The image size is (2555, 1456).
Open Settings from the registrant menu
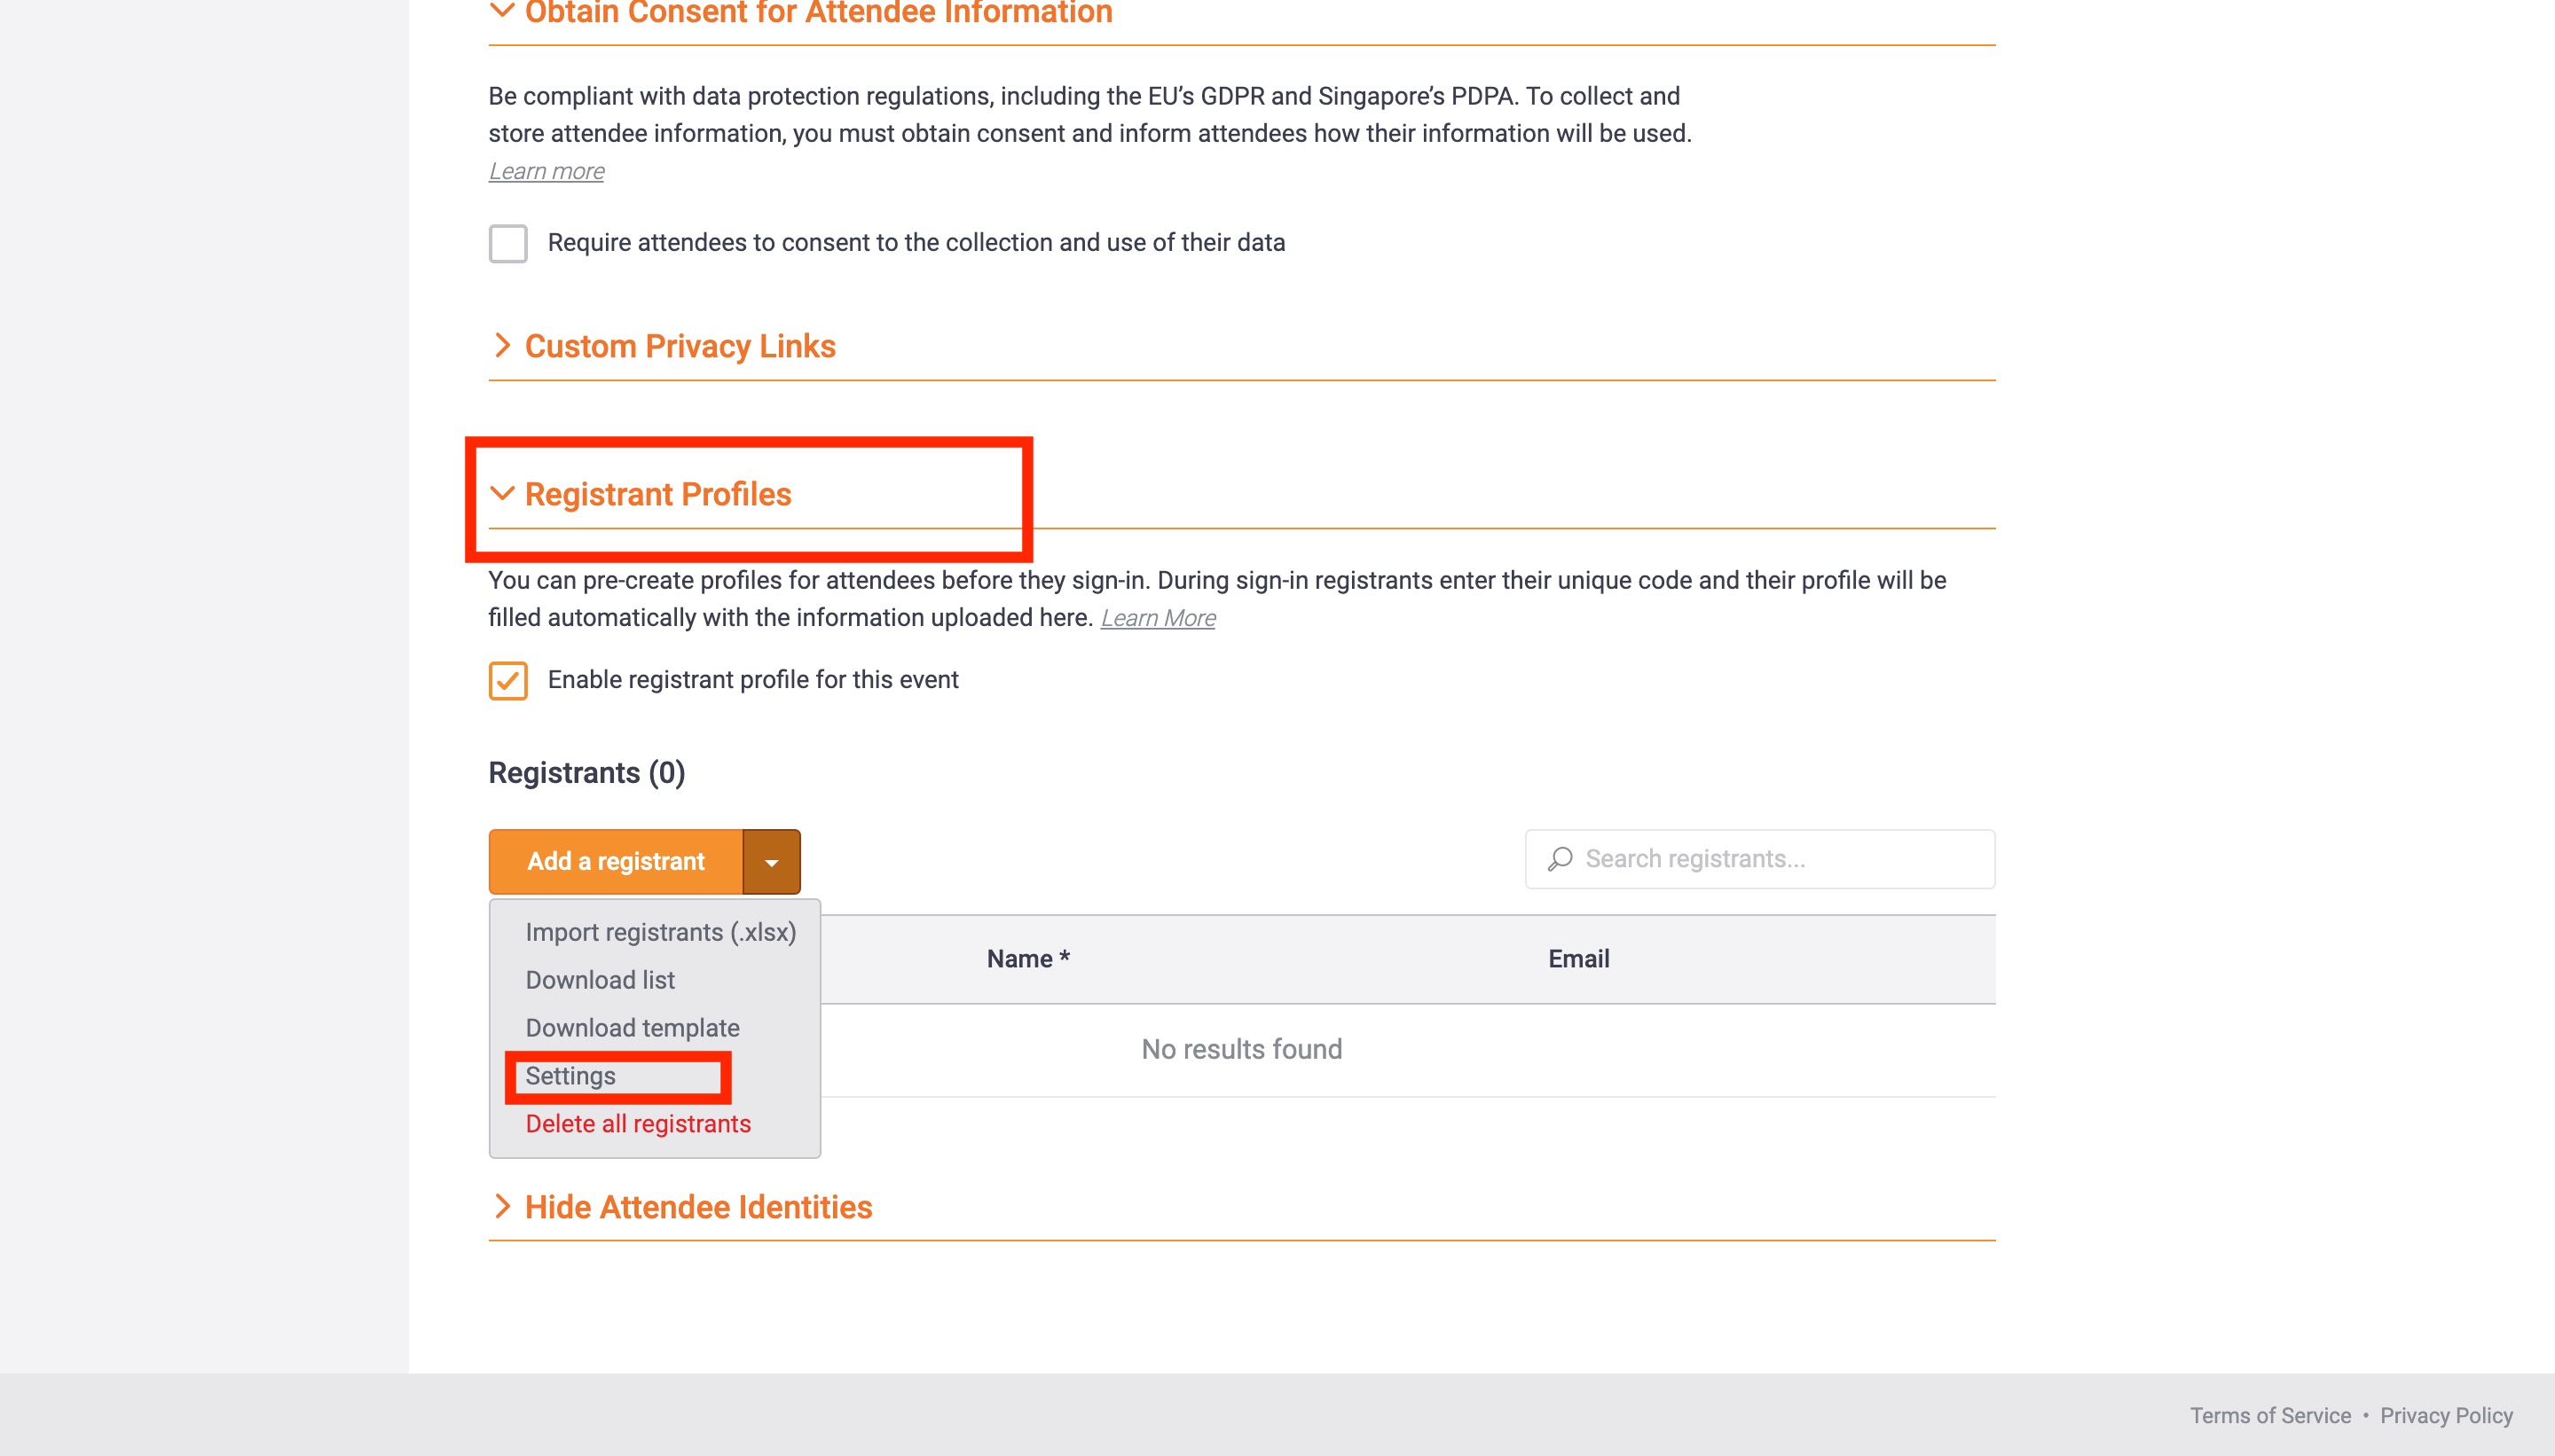pos(570,1076)
